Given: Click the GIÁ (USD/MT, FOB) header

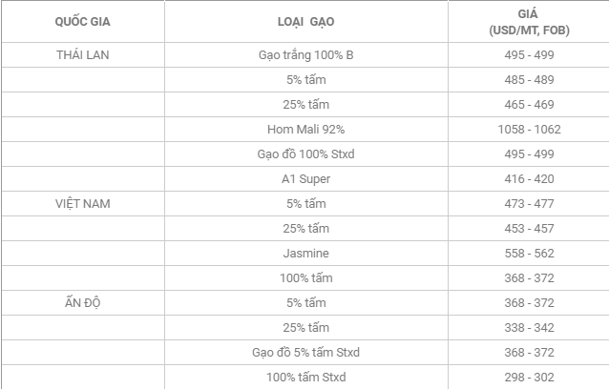Looking at the screenshot, I should click(x=529, y=23).
